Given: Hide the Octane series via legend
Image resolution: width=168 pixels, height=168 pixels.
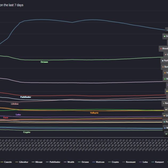Looking at the screenshot, I should pyautogui.click(x=83, y=162).
